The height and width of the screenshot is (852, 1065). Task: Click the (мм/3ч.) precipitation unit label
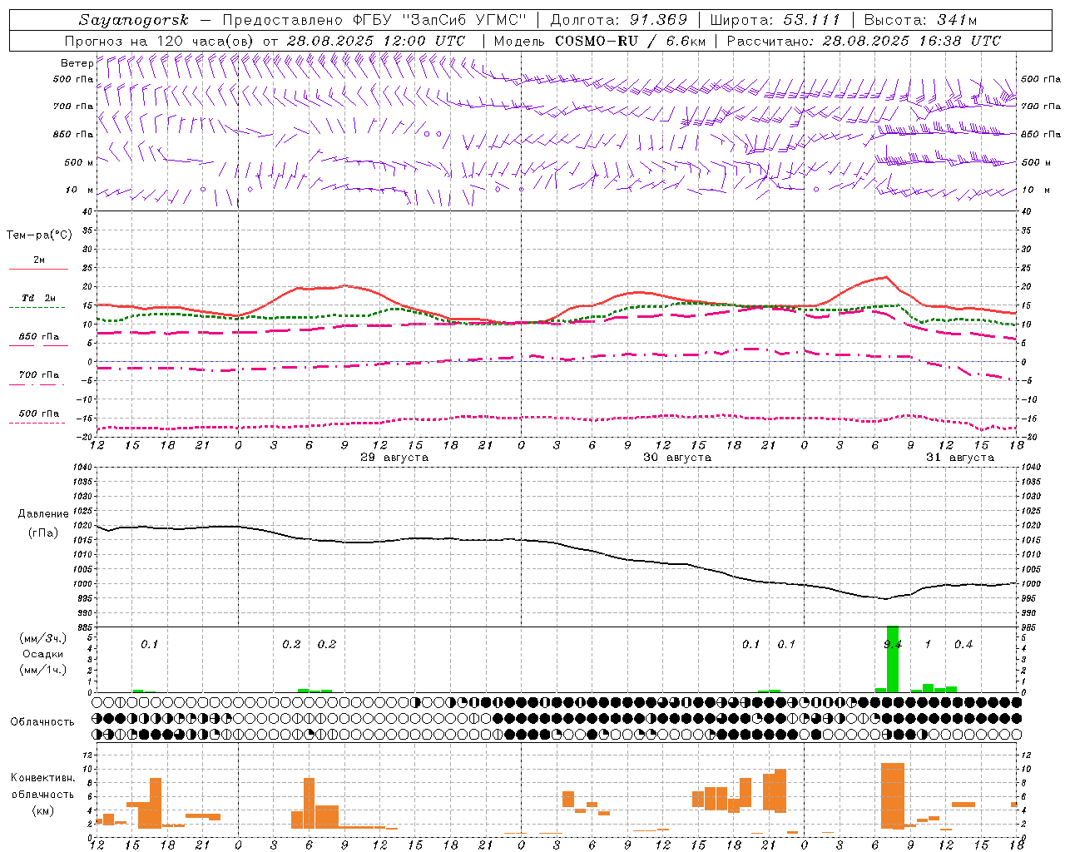[x=43, y=638]
